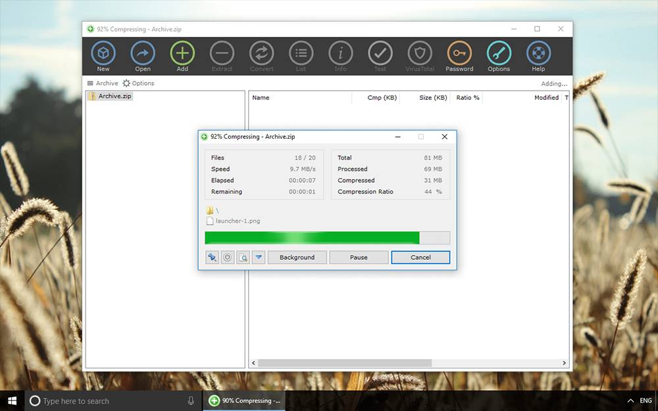
Task: Select Archive.zip in the tree panel
Action: [114, 97]
